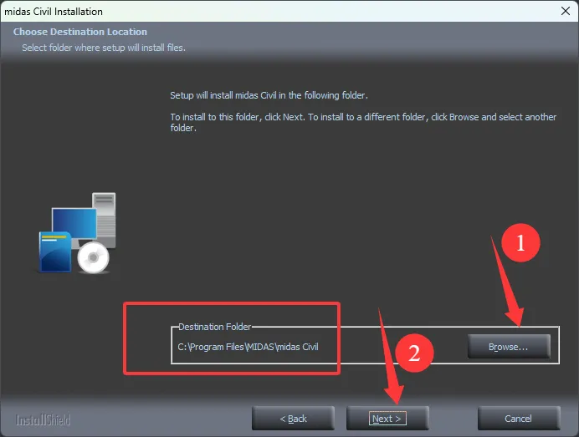Click the computer and disc setup icon

tap(78, 232)
